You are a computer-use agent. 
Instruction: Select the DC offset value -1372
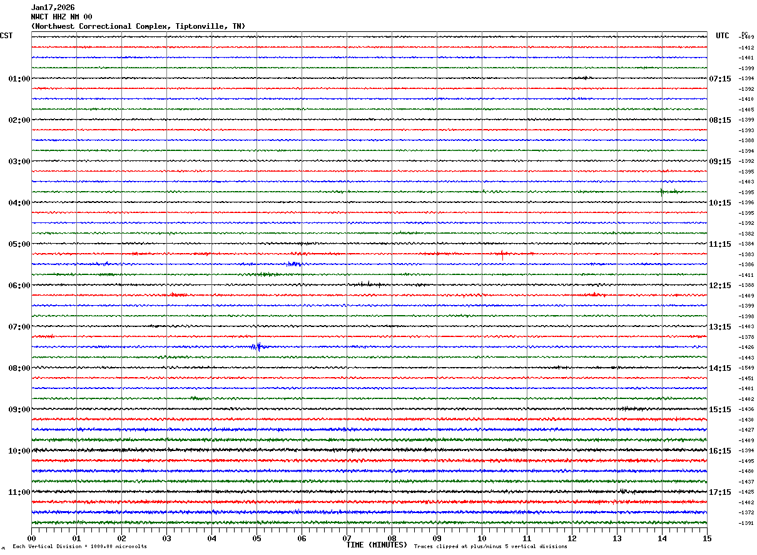746,512
